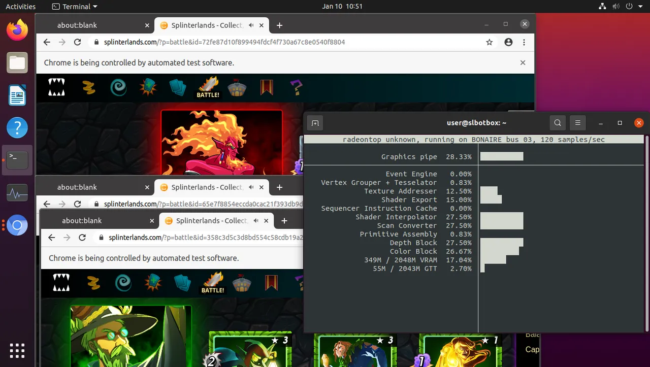Open the clock showing Jan 10 10:51
Viewport: 650px width, 367px height.
click(x=342, y=7)
